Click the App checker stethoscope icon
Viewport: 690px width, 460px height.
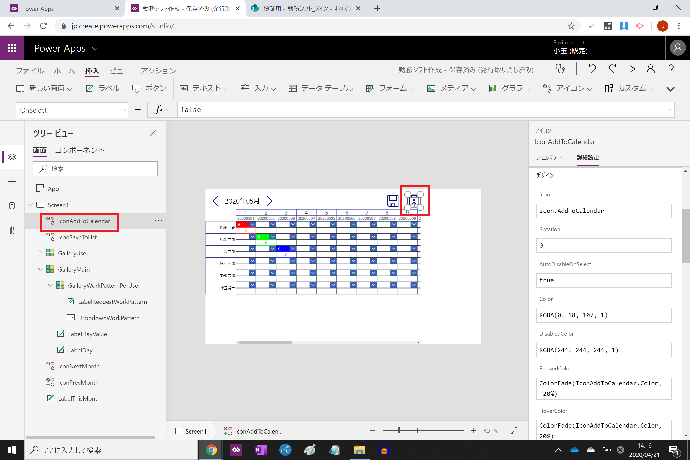point(560,69)
